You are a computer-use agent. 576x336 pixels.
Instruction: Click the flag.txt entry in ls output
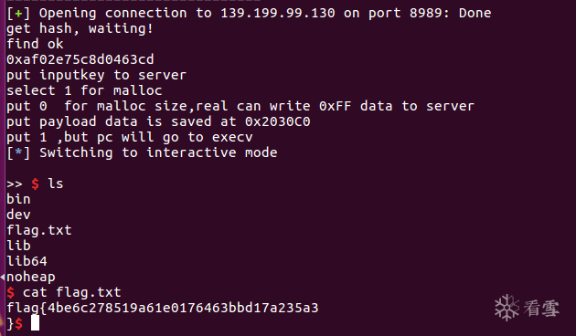pyautogui.click(x=39, y=230)
